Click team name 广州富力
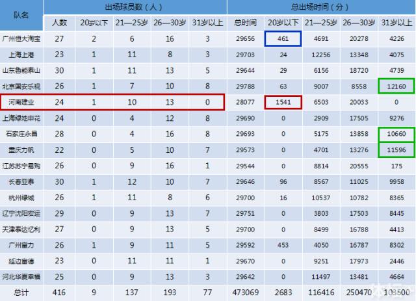This screenshot has width=416, height=301. pos(21,245)
